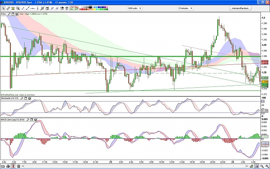This screenshot has height=169, width=270.
Task: Toggle the zoom selection icon at bottom right
Action: [257, 166]
